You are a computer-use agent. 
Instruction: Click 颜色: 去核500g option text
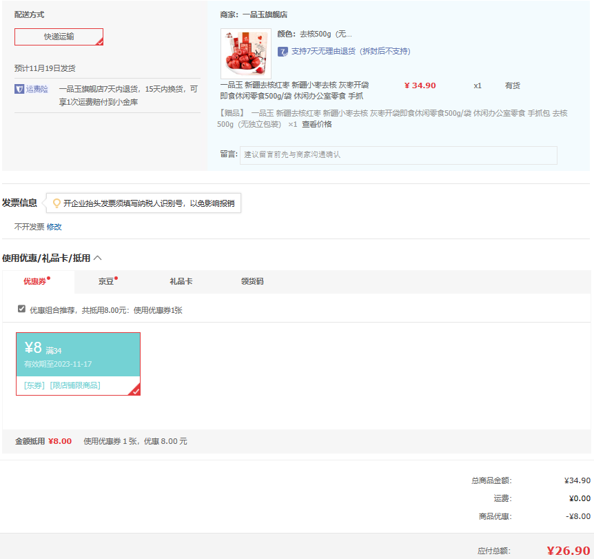(314, 34)
